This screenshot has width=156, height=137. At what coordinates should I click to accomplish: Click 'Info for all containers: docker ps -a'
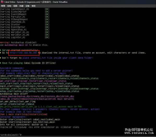pos(23,125)
